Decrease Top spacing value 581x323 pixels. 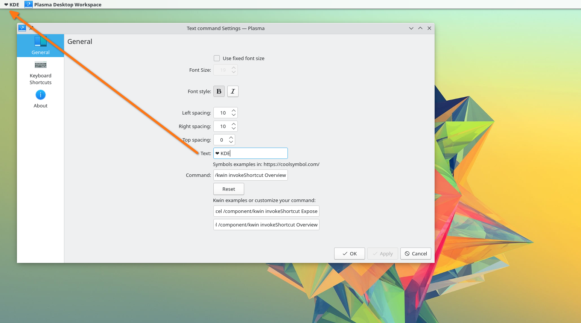[231, 142]
